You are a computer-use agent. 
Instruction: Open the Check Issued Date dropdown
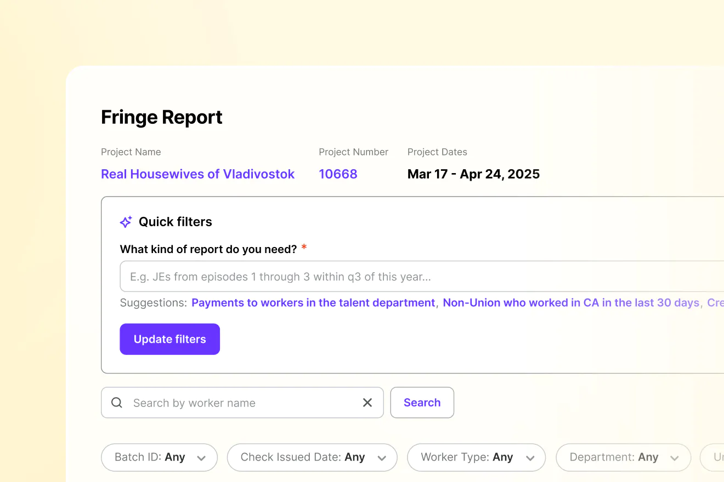(x=312, y=457)
